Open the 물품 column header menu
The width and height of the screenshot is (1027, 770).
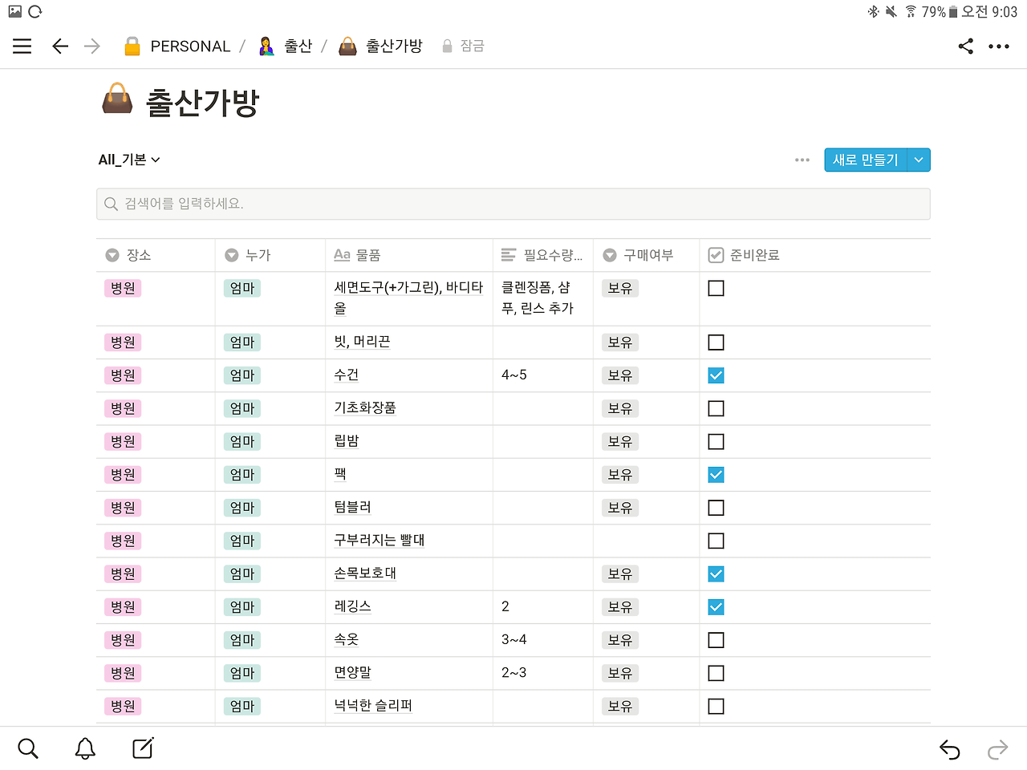point(409,255)
